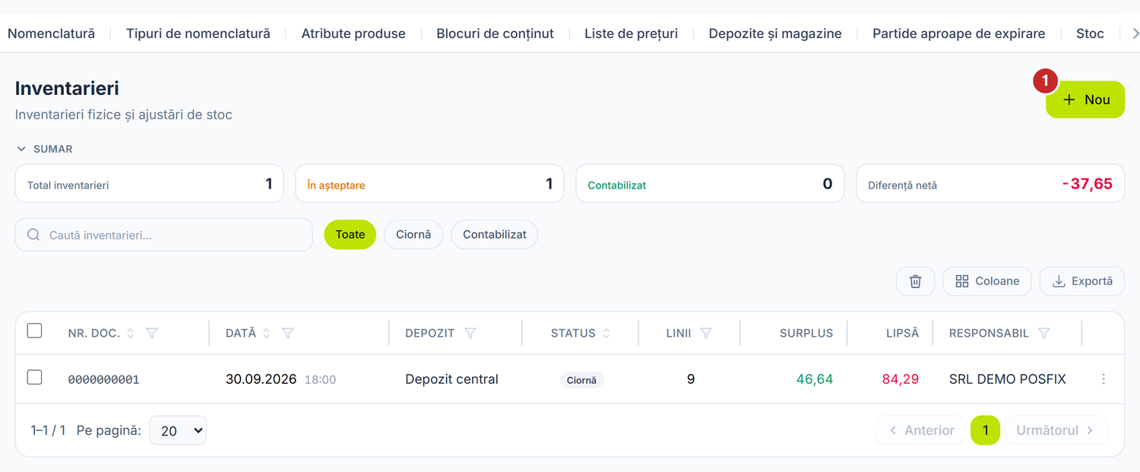This screenshot has width=1140, height=472.
Task: Open the LINII filter icon
Action: coord(706,333)
